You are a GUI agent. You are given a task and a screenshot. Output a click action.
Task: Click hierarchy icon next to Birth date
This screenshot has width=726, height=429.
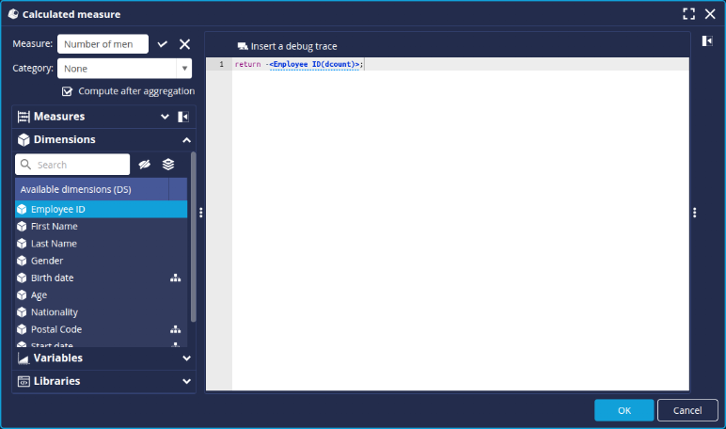(x=175, y=278)
